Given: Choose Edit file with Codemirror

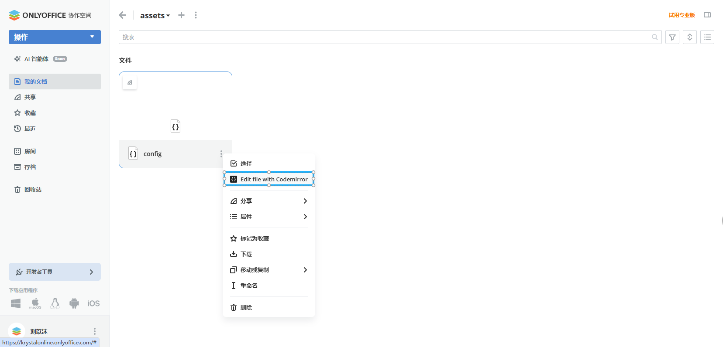Looking at the screenshot, I should [x=269, y=179].
